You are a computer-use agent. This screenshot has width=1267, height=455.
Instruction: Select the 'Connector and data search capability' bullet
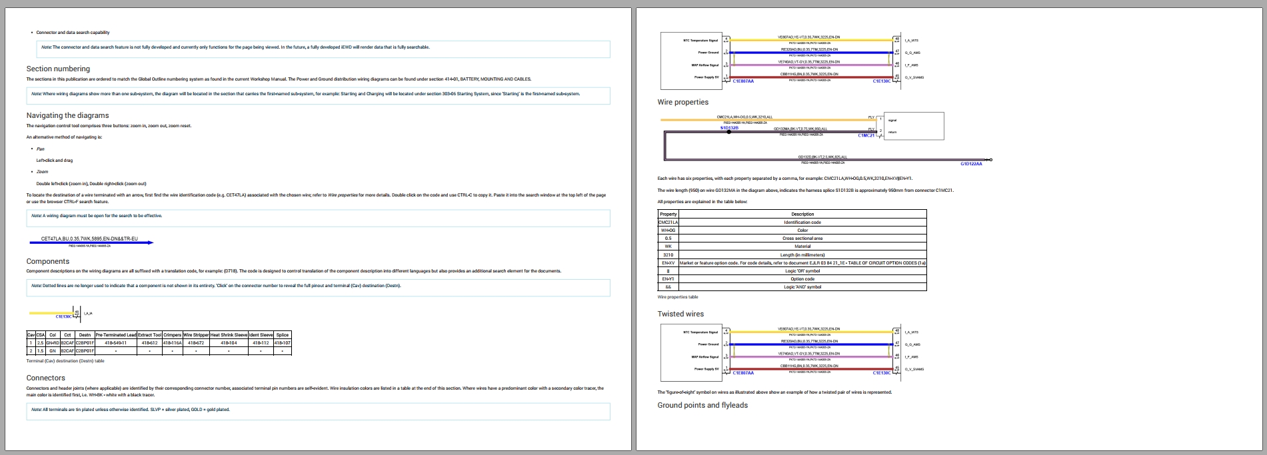click(73, 32)
